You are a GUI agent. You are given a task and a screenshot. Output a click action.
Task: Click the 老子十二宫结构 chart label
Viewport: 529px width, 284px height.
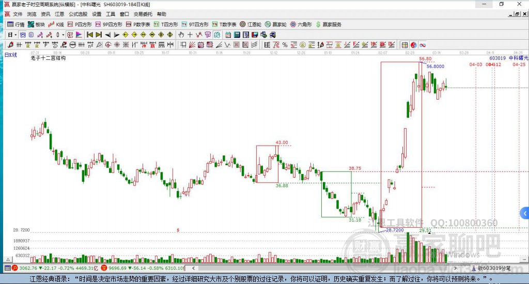[x=48, y=58]
